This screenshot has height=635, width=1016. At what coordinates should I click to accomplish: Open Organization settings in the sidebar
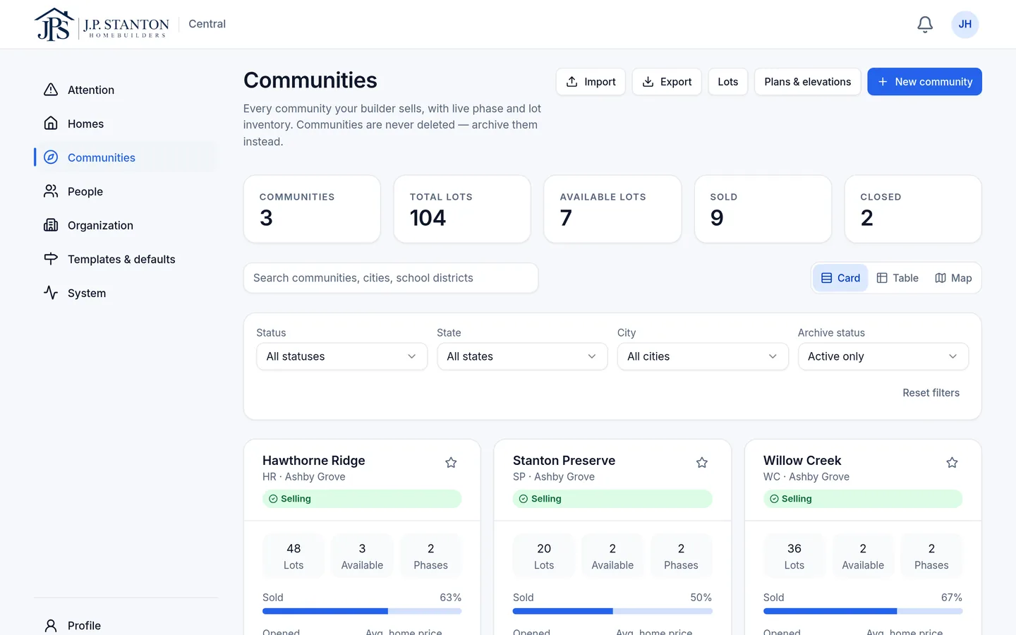(126, 225)
